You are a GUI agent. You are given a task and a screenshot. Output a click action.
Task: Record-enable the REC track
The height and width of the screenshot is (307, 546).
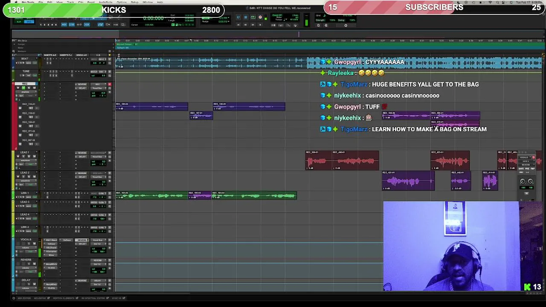point(18,88)
